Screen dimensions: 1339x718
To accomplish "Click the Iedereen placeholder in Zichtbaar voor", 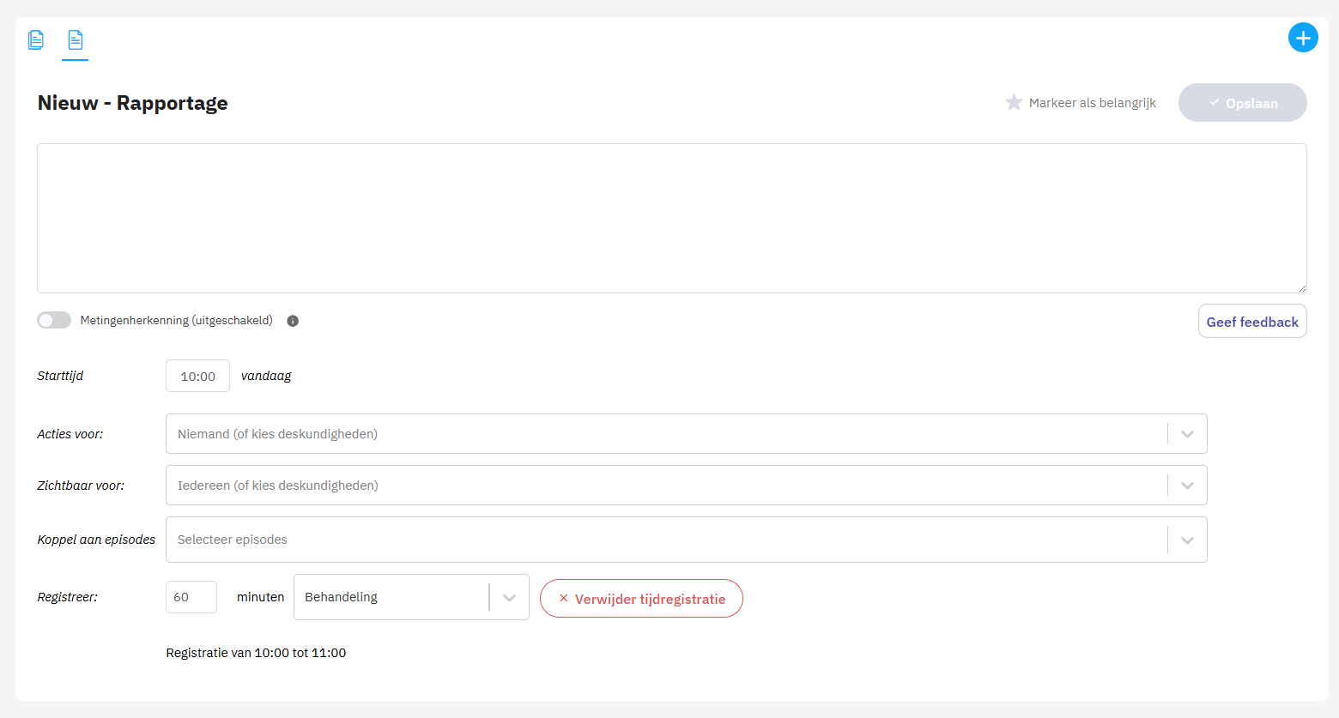I will point(277,486).
